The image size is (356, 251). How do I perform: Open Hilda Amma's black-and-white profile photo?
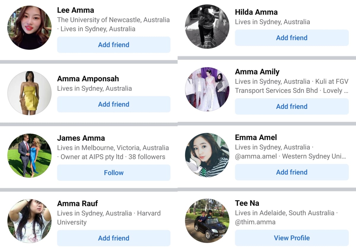pyautogui.click(x=207, y=26)
